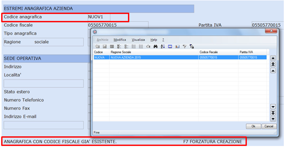Click the Indirizzo label
Image resolution: width=284 pixels, height=149 pixels.
[x=13, y=67]
